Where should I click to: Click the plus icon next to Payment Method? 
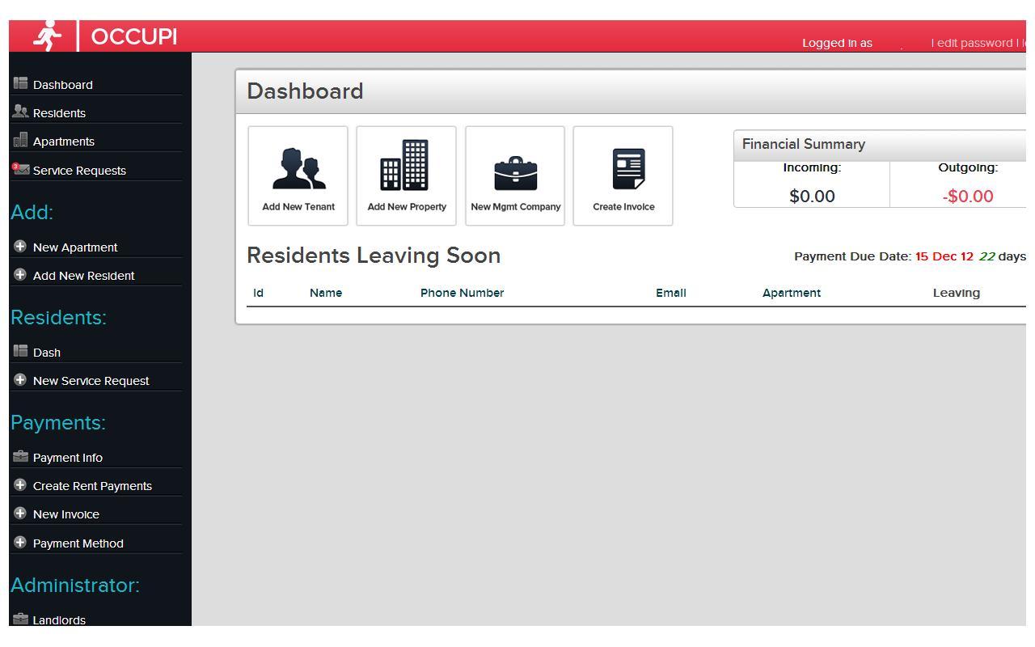point(20,542)
